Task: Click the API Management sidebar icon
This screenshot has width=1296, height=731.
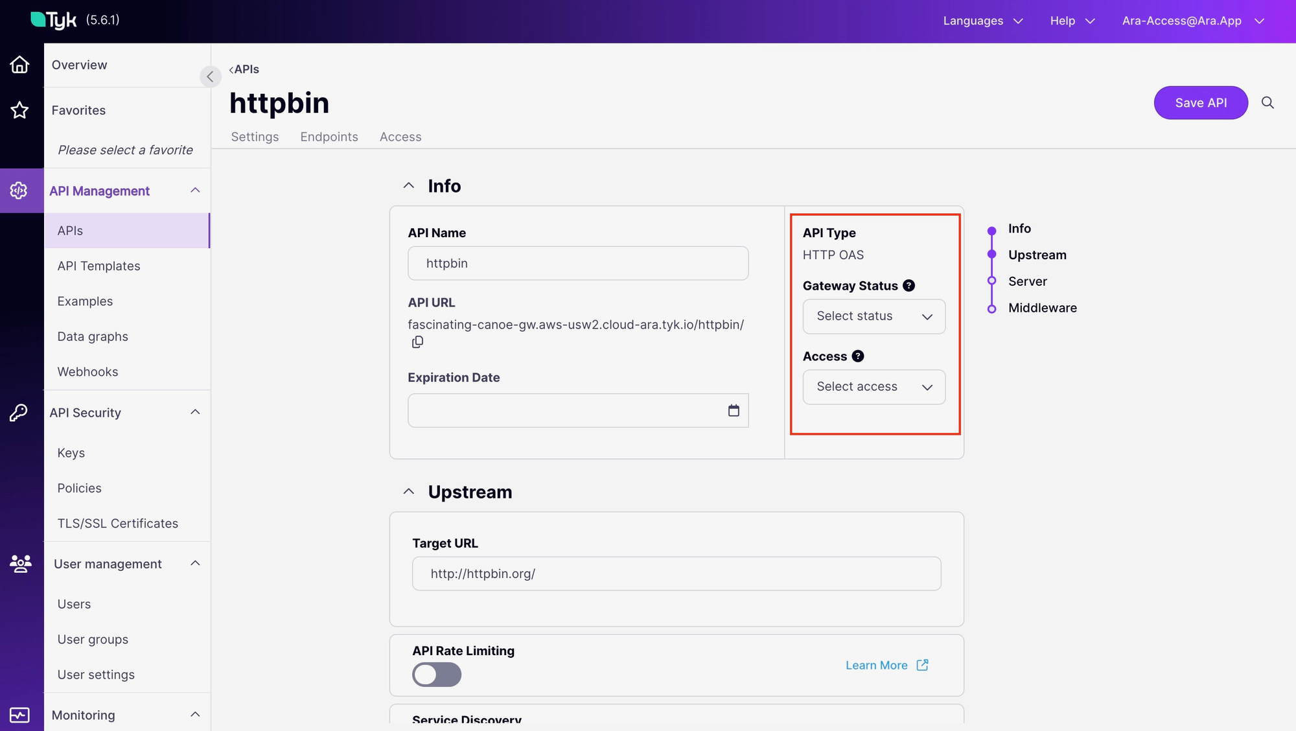Action: click(x=21, y=190)
